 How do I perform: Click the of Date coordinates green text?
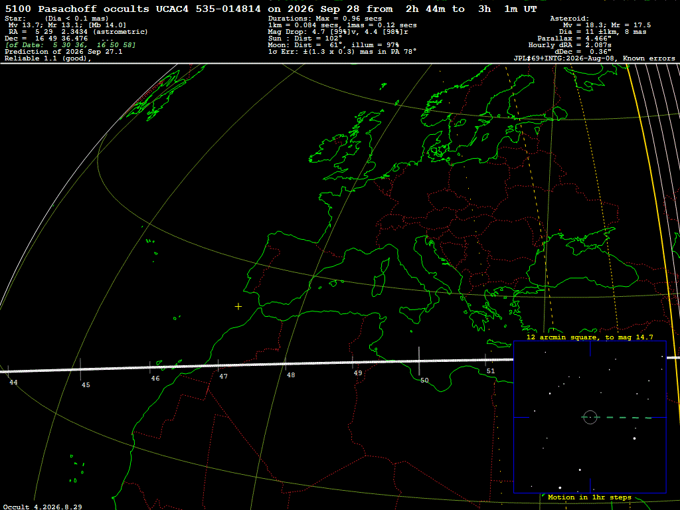[x=70, y=45]
